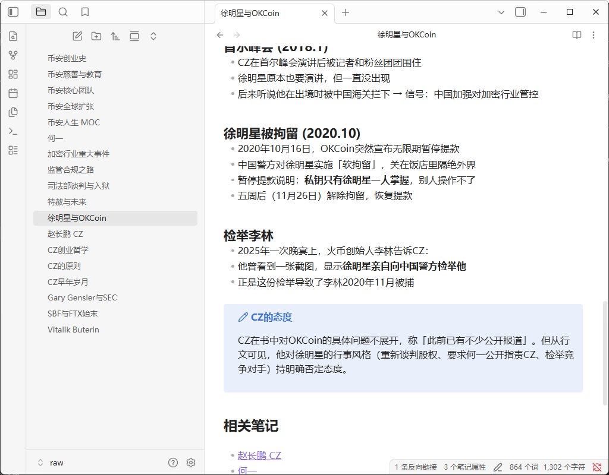Click the CZ的态度 callout title
Image resolution: width=609 pixels, height=475 pixels.
point(271,317)
